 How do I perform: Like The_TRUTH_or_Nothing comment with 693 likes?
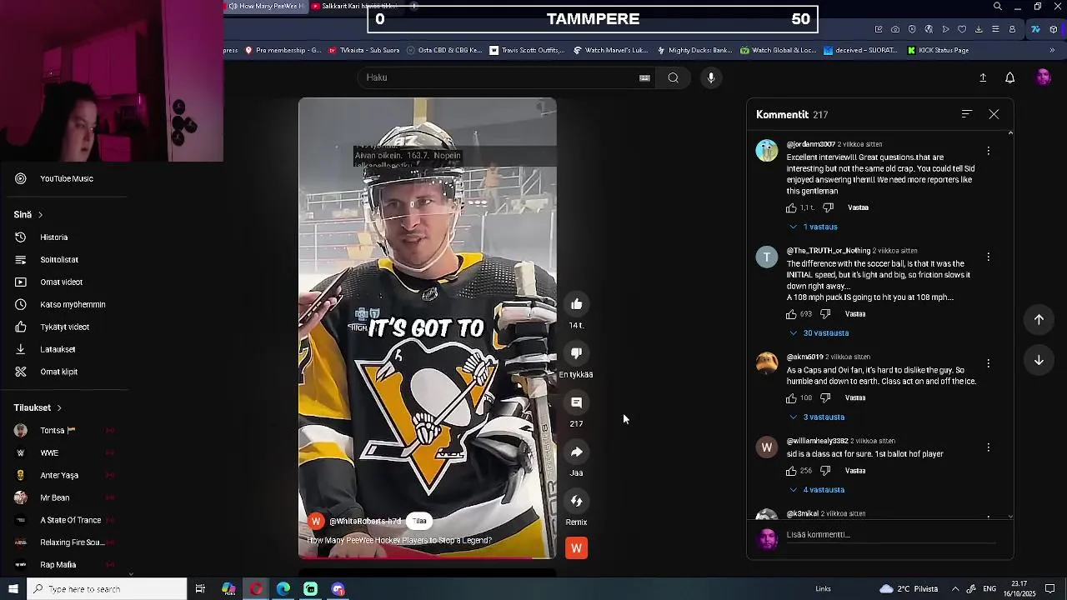(791, 314)
